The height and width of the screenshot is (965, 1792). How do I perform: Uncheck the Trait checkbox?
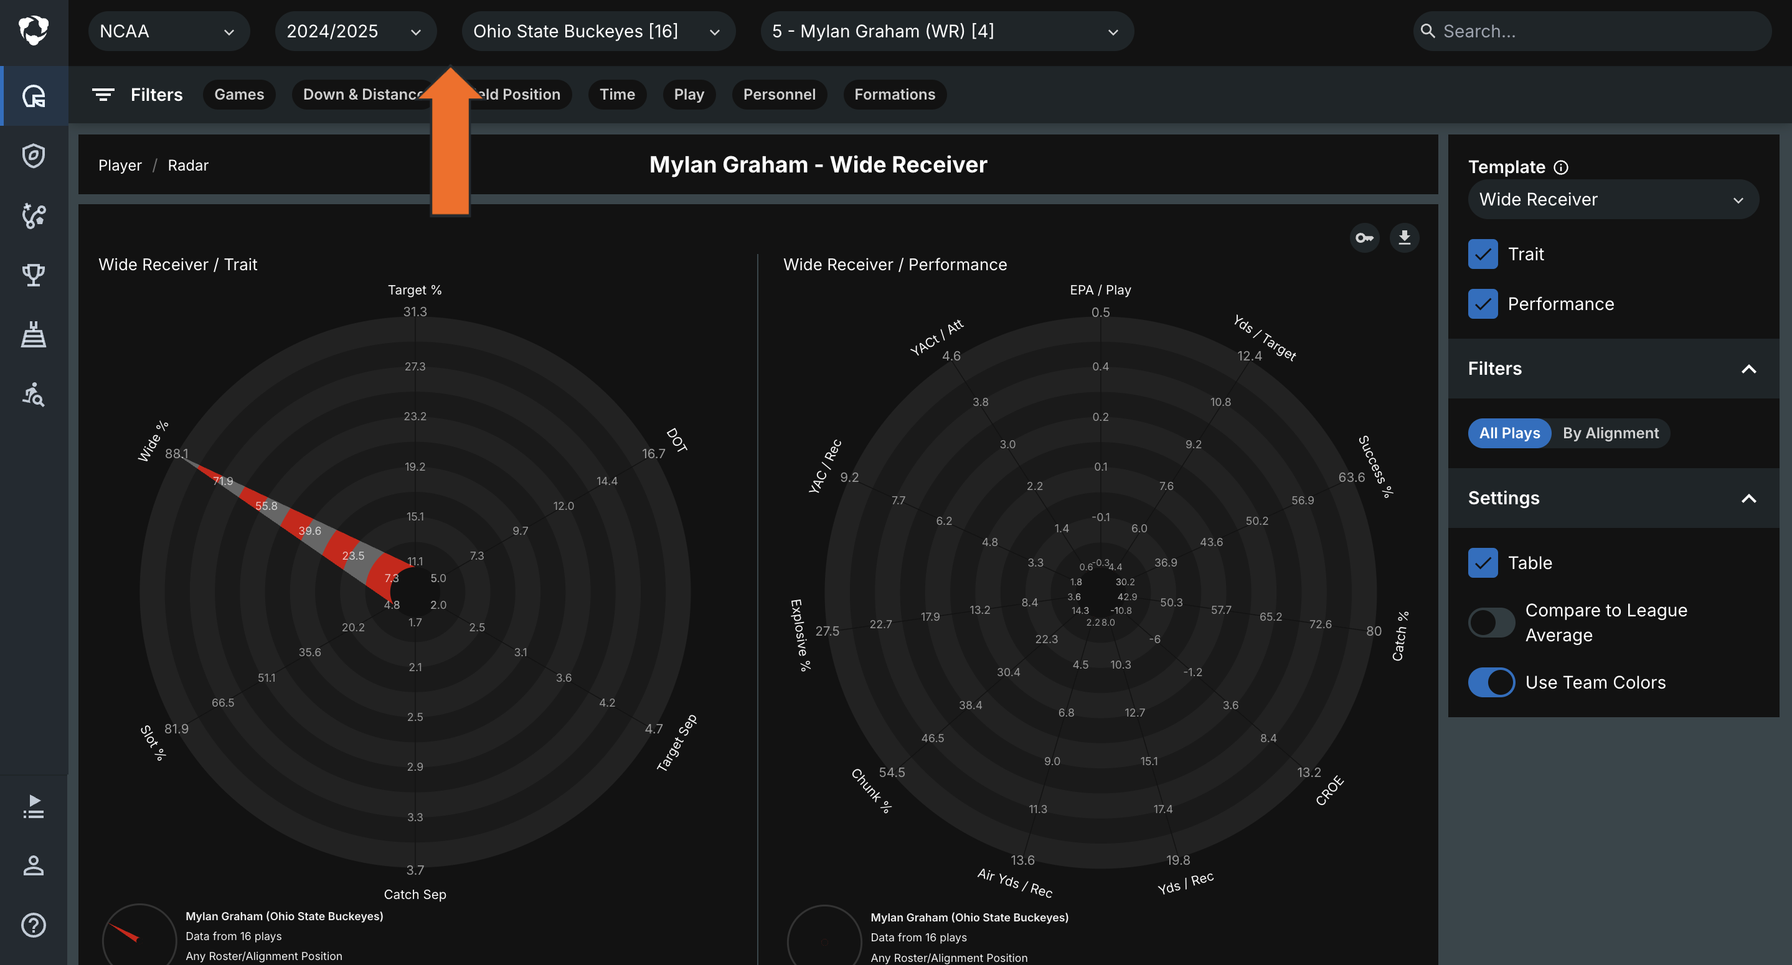pos(1483,254)
